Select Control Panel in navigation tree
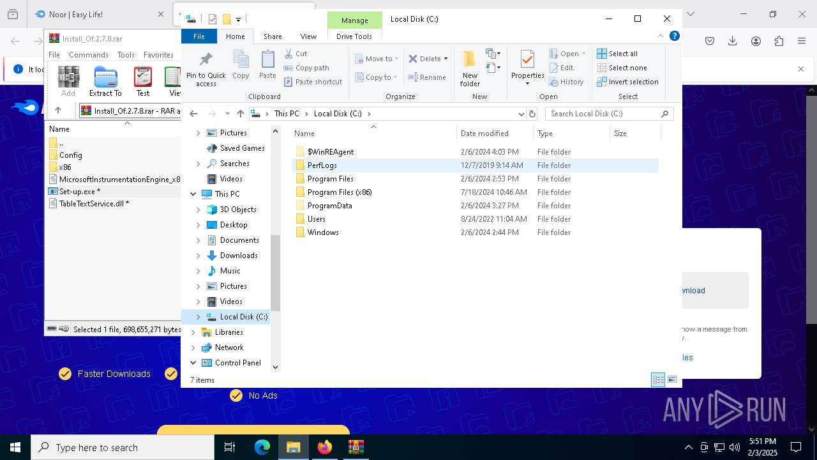Screen dimensions: 817x460 238,363
